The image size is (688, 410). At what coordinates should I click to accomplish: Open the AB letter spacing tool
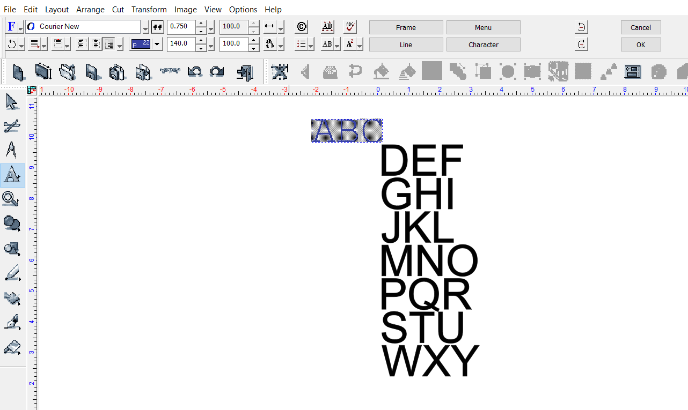(327, 27)
